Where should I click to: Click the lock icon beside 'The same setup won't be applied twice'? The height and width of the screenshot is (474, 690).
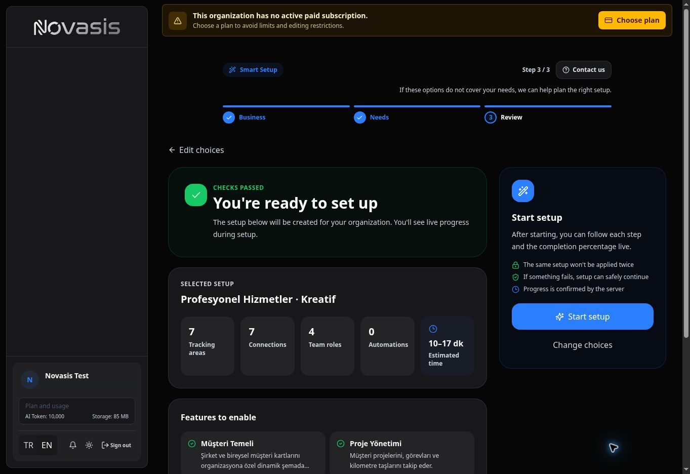pyautogui.click(x=515, y=265)
